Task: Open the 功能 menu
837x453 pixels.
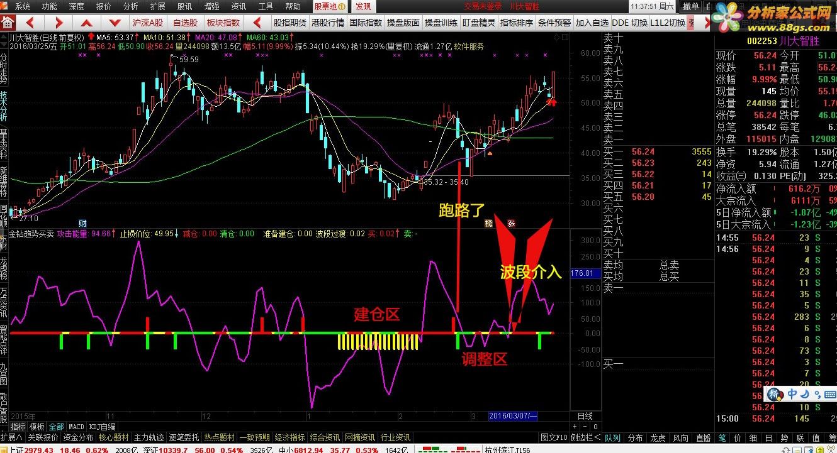Action: (49, 6)
